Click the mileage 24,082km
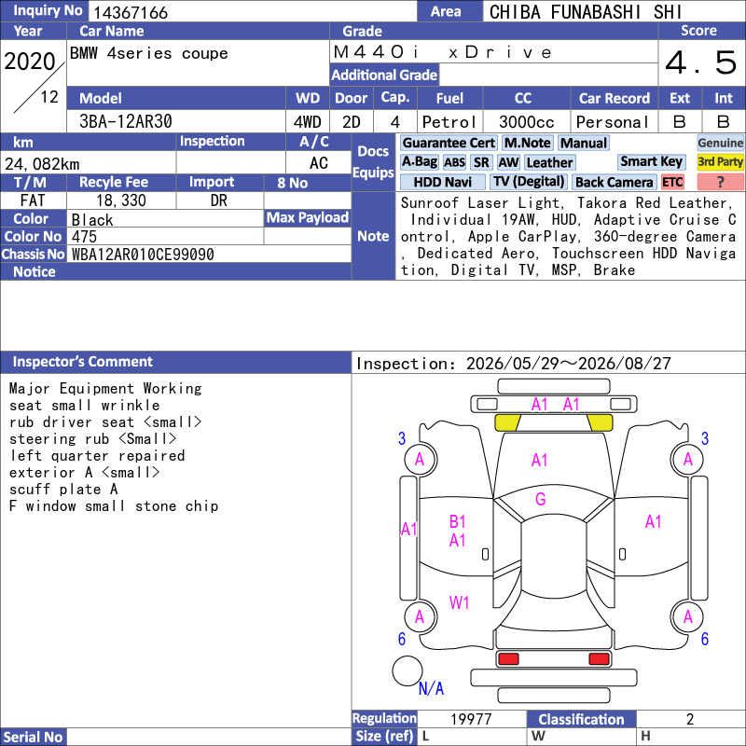Viewport: 746px width, 746px height. [42, 164]
